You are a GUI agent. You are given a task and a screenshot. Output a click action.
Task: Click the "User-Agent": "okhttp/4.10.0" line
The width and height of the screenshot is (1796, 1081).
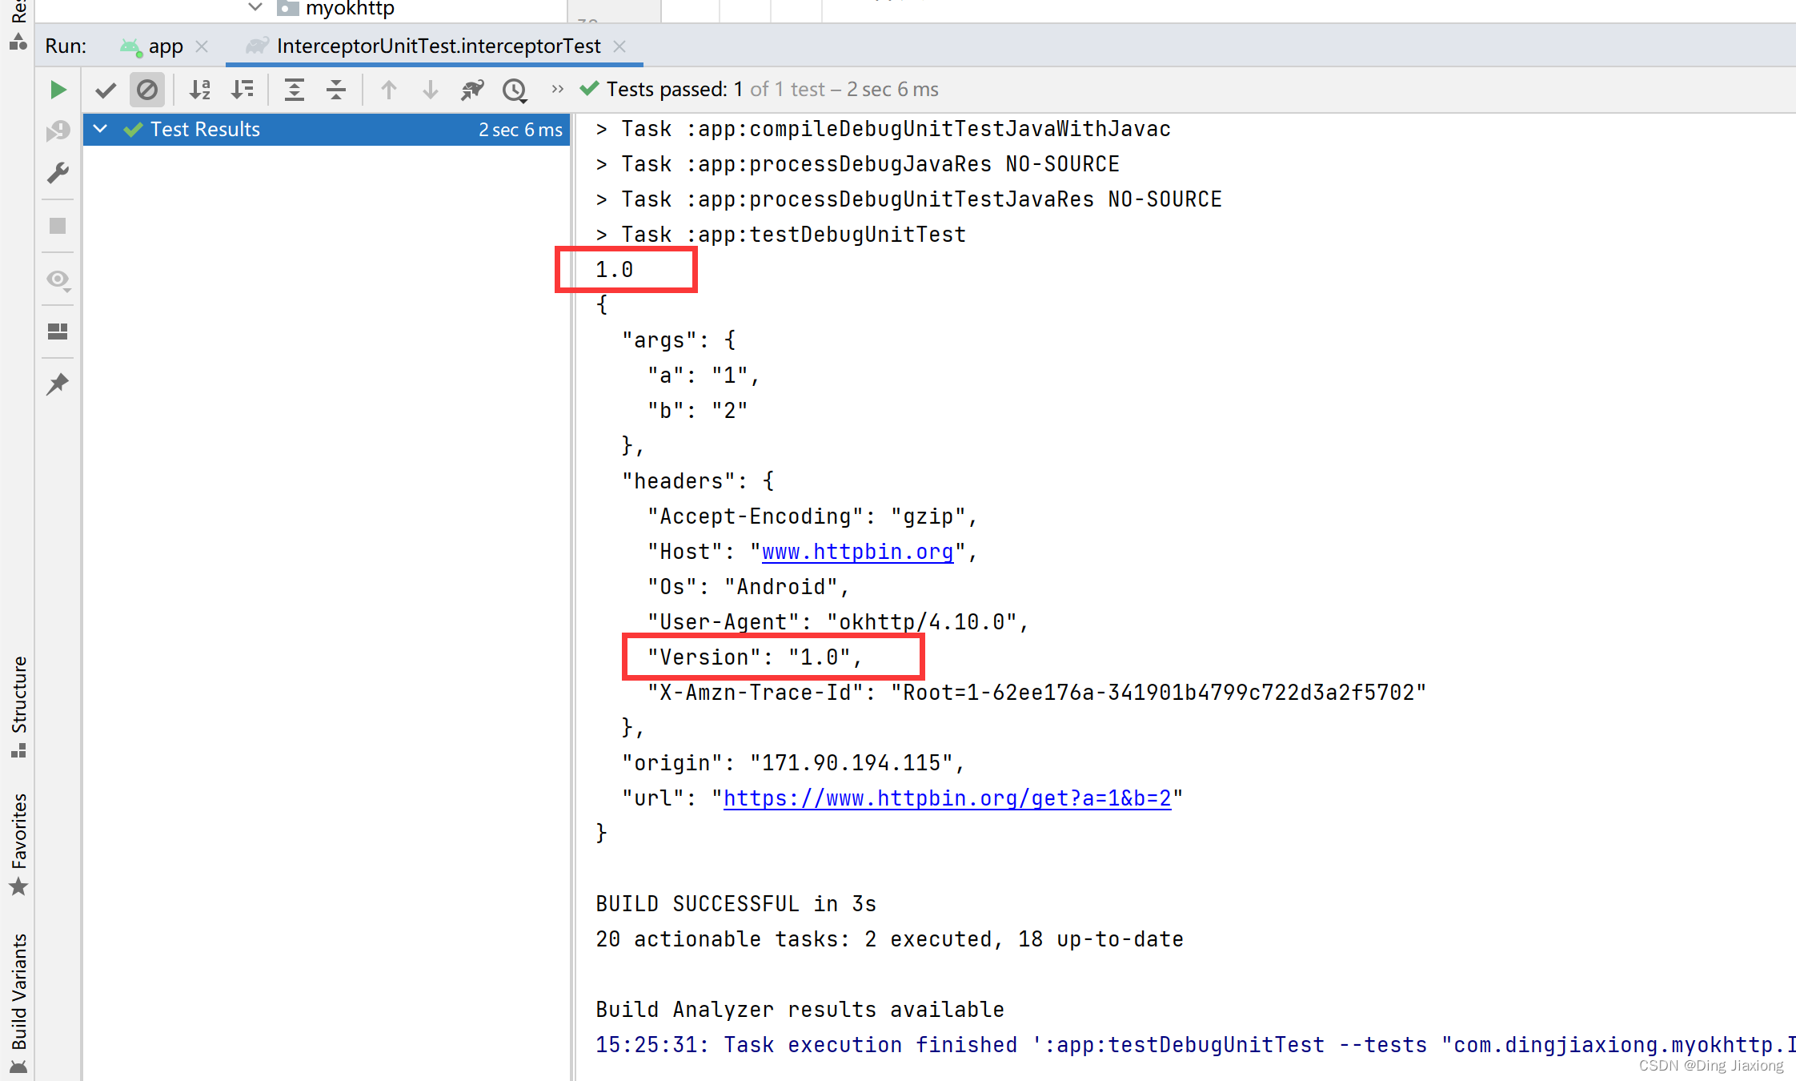pos(838,622)
